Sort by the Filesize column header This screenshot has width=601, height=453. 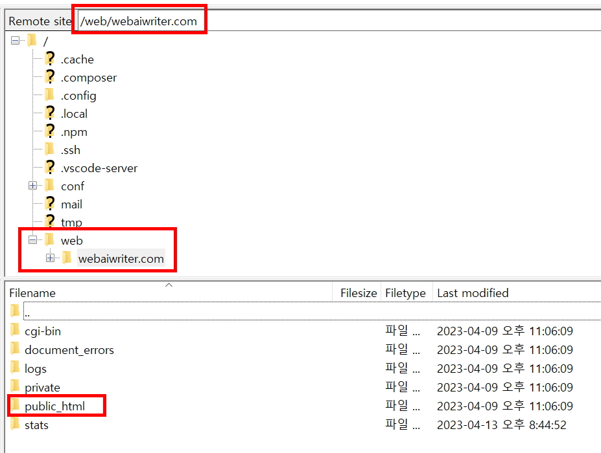(x=357, y=293)
